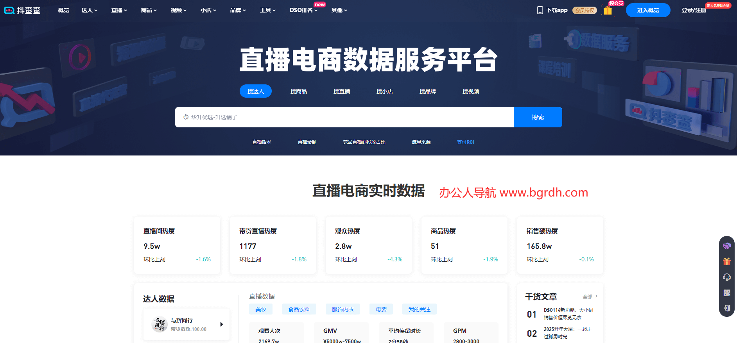Viewport: 737px width, 343px height.
Task: Select the 食品饮料 category tab
Action: (x=299, y=309)
